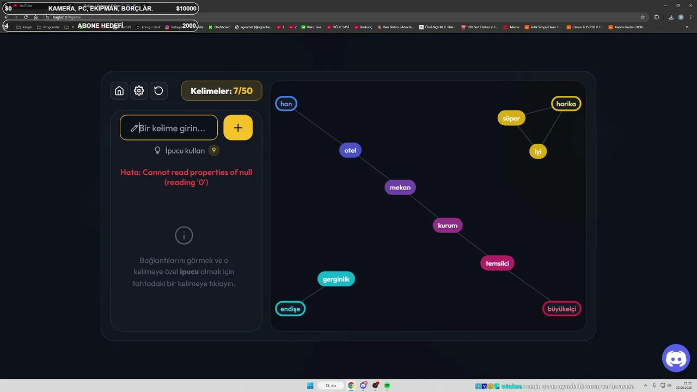This screenshot has height=392, width=697.
Task: Click the 'endişe' word node
Action: click(290, 309)
